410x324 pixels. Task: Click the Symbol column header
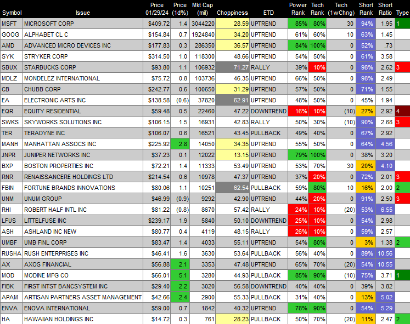coord(12,13)
